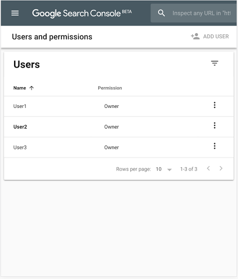Click the Google Search Console logo
The height and width of the screenshot is (279, 238).
(82, 13)
